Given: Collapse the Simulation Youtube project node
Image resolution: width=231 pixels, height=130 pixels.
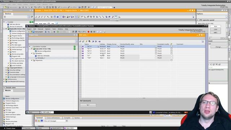Looking at the screenshot, I should point(30,47).
